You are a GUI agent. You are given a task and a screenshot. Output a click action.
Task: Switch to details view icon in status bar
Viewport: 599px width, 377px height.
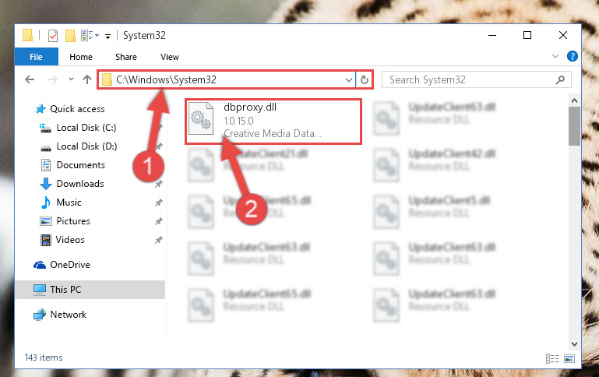(552, 358)
